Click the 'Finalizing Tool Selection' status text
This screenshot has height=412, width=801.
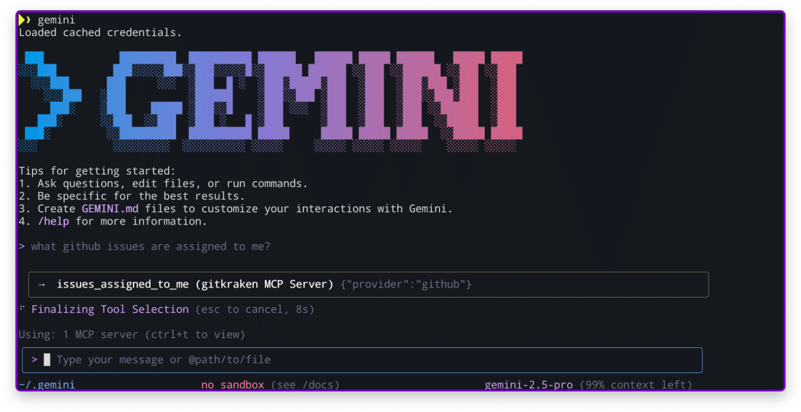click(110, 309)
